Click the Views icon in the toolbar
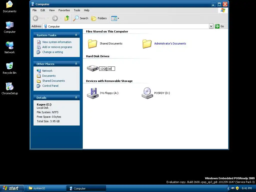Image resolution: width=256 pixels, height=192 pixels. pyautogui.click(x=114, y=18)
